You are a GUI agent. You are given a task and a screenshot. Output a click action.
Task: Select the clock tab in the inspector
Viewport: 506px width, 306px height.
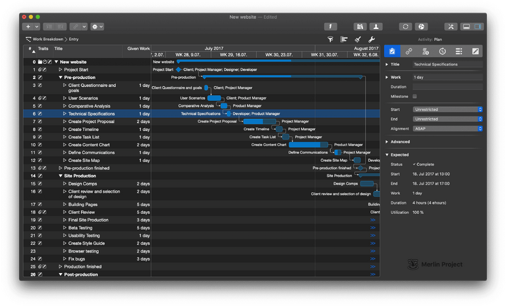click(442, 51)
